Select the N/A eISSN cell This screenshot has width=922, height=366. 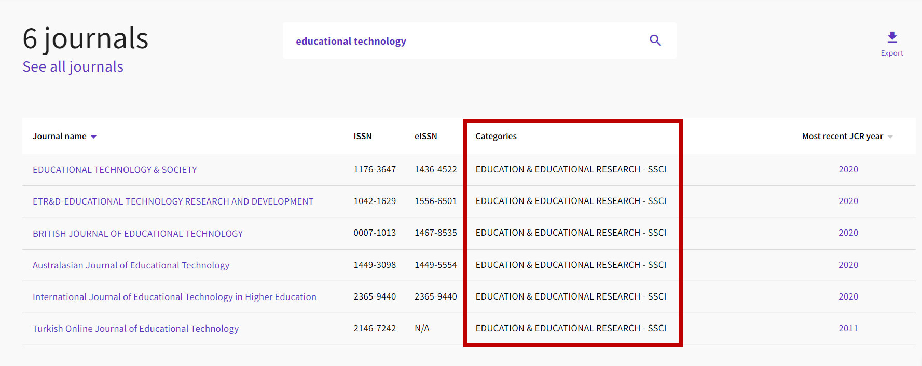coord(422,328)
